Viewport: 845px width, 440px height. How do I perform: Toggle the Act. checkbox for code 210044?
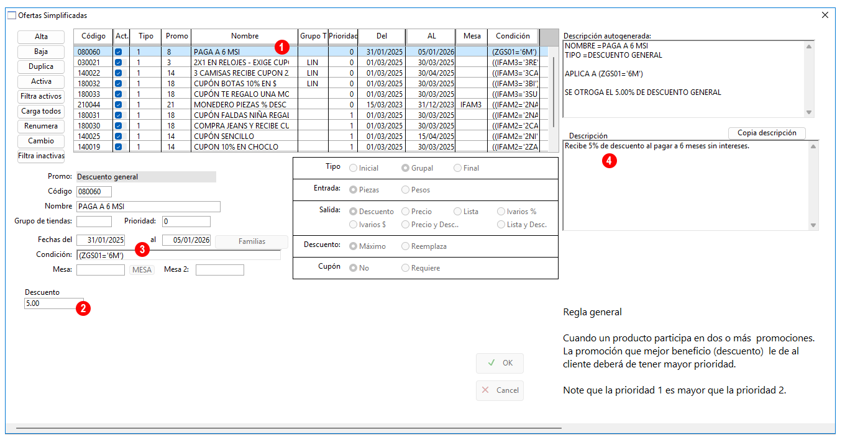[x=119, y=105]
